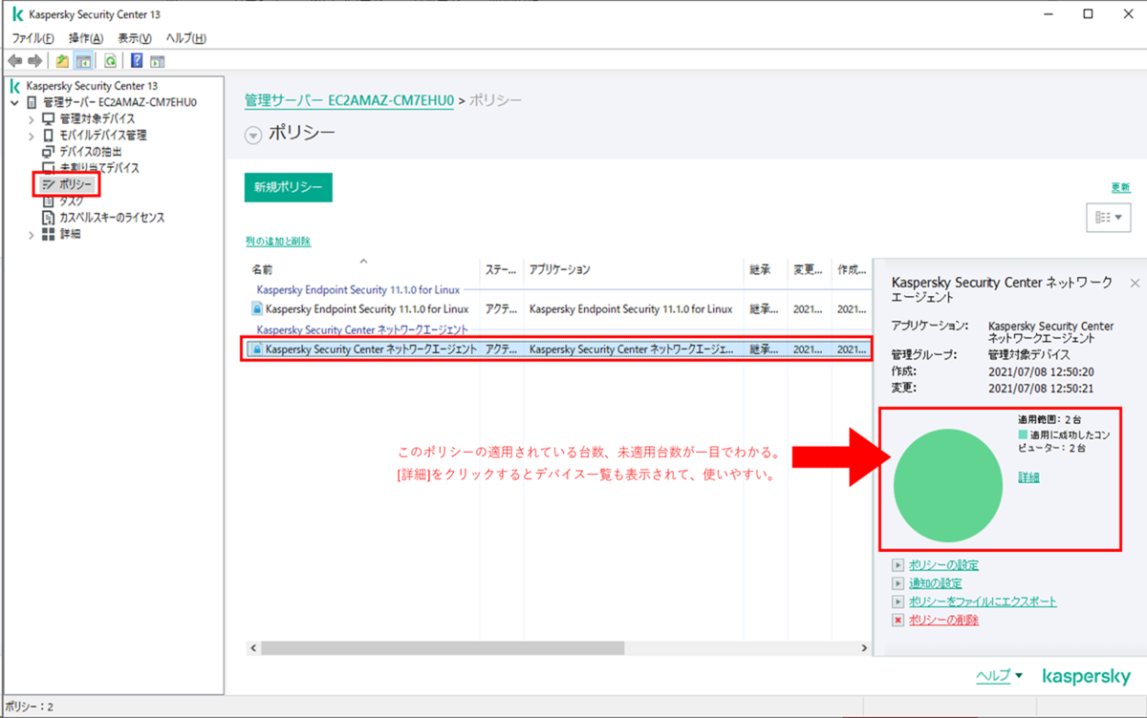Toggle the show/hide console tree icon

pyautogui.click(x=83, y=61)
